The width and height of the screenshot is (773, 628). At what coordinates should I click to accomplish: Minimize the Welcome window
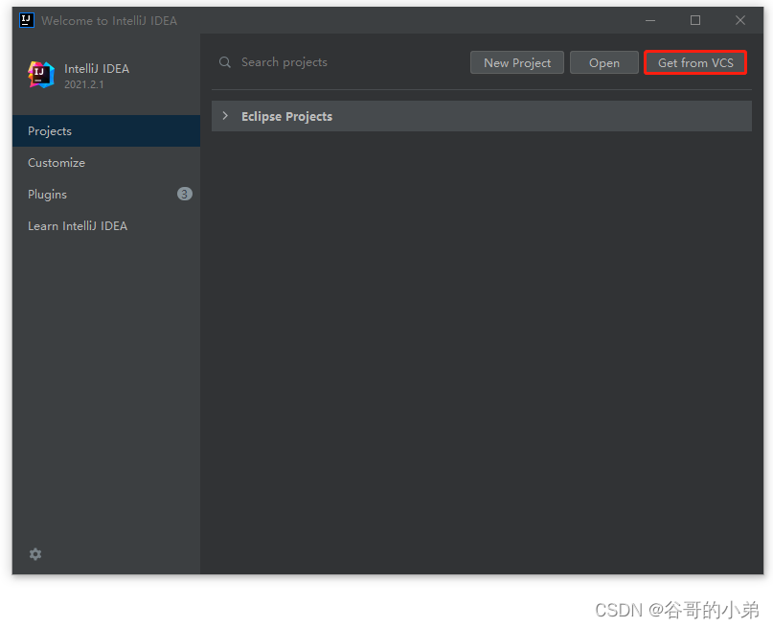[650, 20]
